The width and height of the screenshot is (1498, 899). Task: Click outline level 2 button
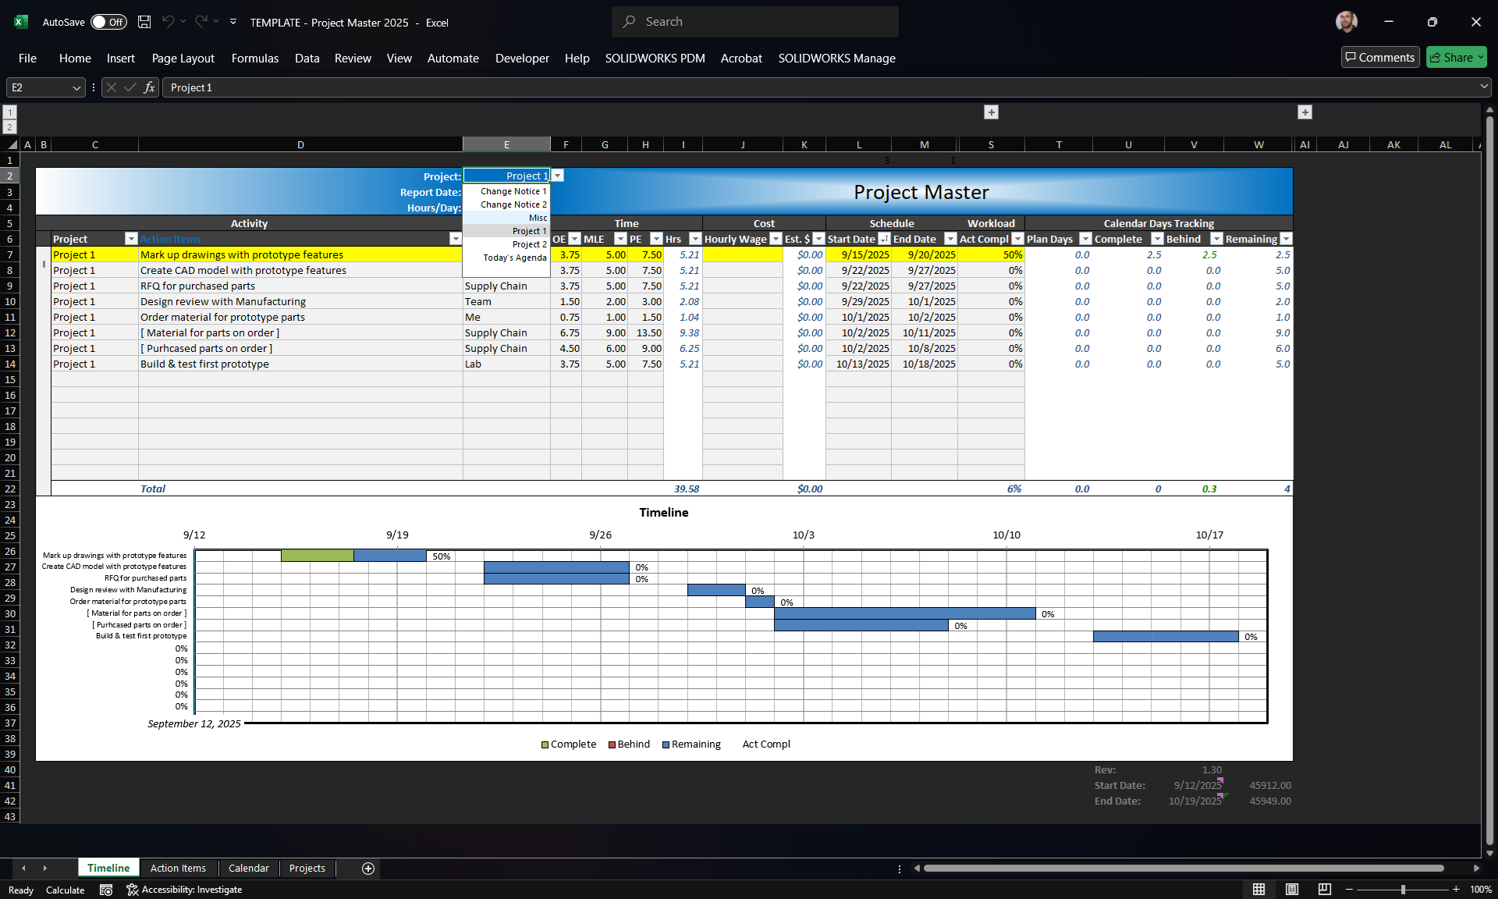(x=10, y=127)
